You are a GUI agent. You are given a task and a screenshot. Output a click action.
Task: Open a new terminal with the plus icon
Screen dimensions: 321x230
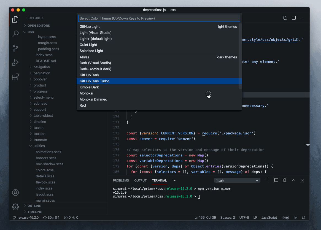(267, 180)
